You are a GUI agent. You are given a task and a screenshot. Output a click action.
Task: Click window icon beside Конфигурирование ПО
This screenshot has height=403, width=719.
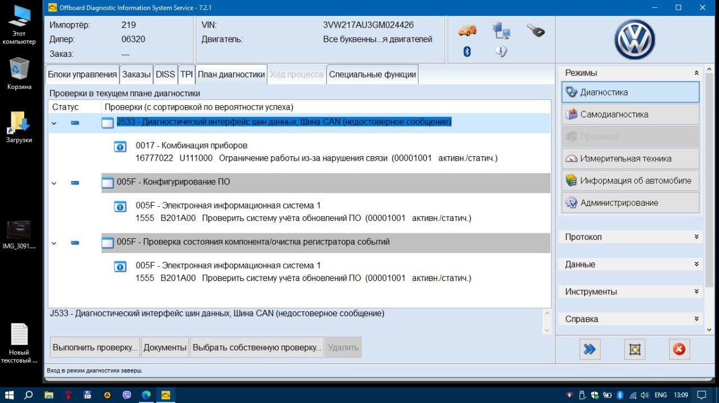tap(107, 183)
